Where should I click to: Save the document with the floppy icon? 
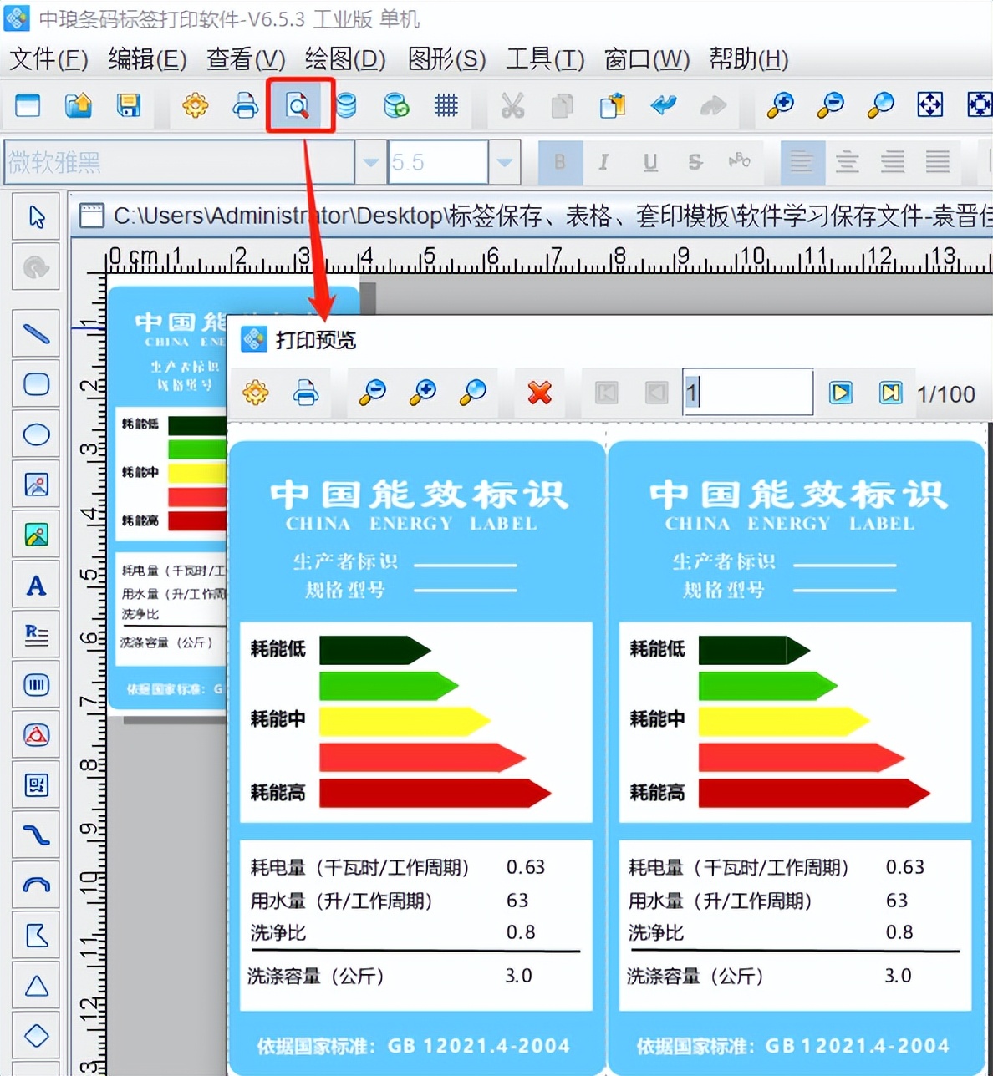coord(128,105)
